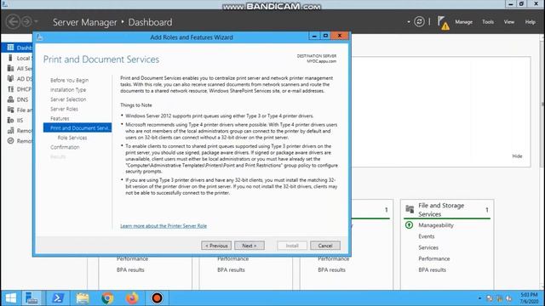Screen dimensions: 545x306
Task: Click the Windows Start button
Action: coord(10,298)
